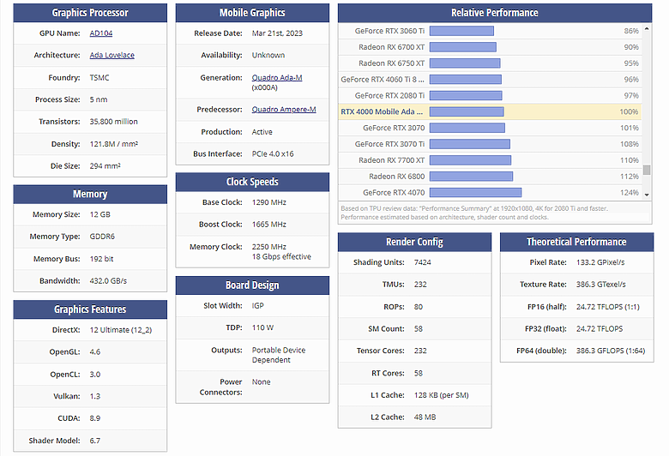Follow the Quadro Ada-M generation link
Image resolution: width=669 pixels, height=456 pixels.
tap(277, 77)
